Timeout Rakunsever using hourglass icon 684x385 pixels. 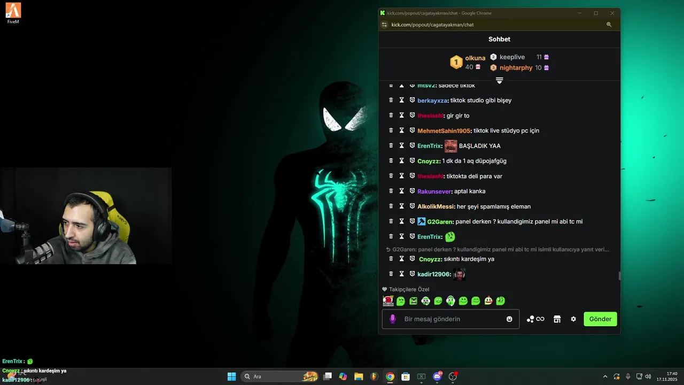[402, 191]
